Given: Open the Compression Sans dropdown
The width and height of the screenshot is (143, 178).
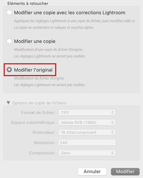Looking at the screenshot, I should [87, 153].
